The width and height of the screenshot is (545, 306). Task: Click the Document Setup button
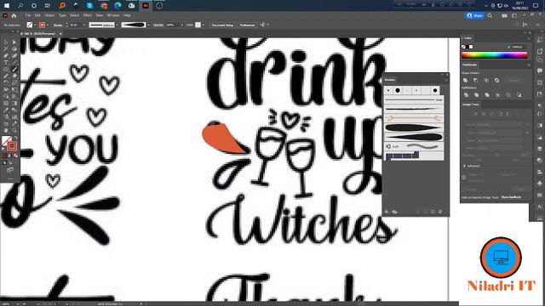pos(222,25)
